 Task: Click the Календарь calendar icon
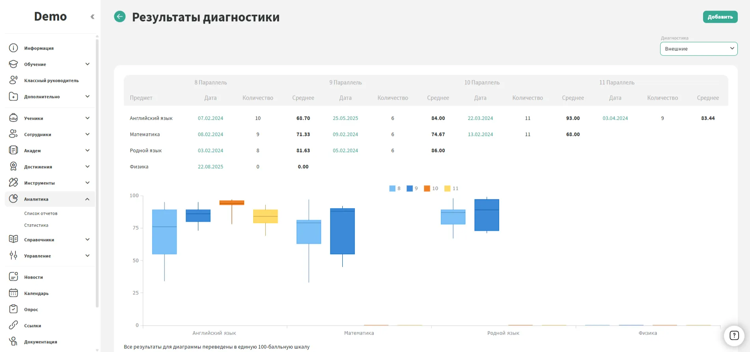13,293
